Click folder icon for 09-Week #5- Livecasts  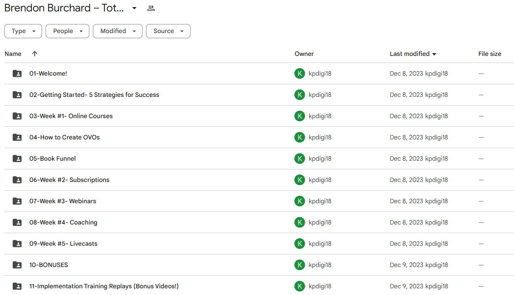click(x=17, y=244)
